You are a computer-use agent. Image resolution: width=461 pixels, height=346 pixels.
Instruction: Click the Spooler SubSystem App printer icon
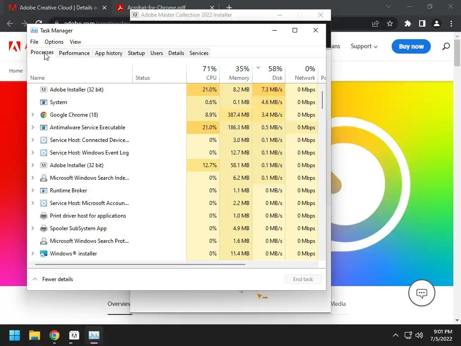(x=44, y=228)
